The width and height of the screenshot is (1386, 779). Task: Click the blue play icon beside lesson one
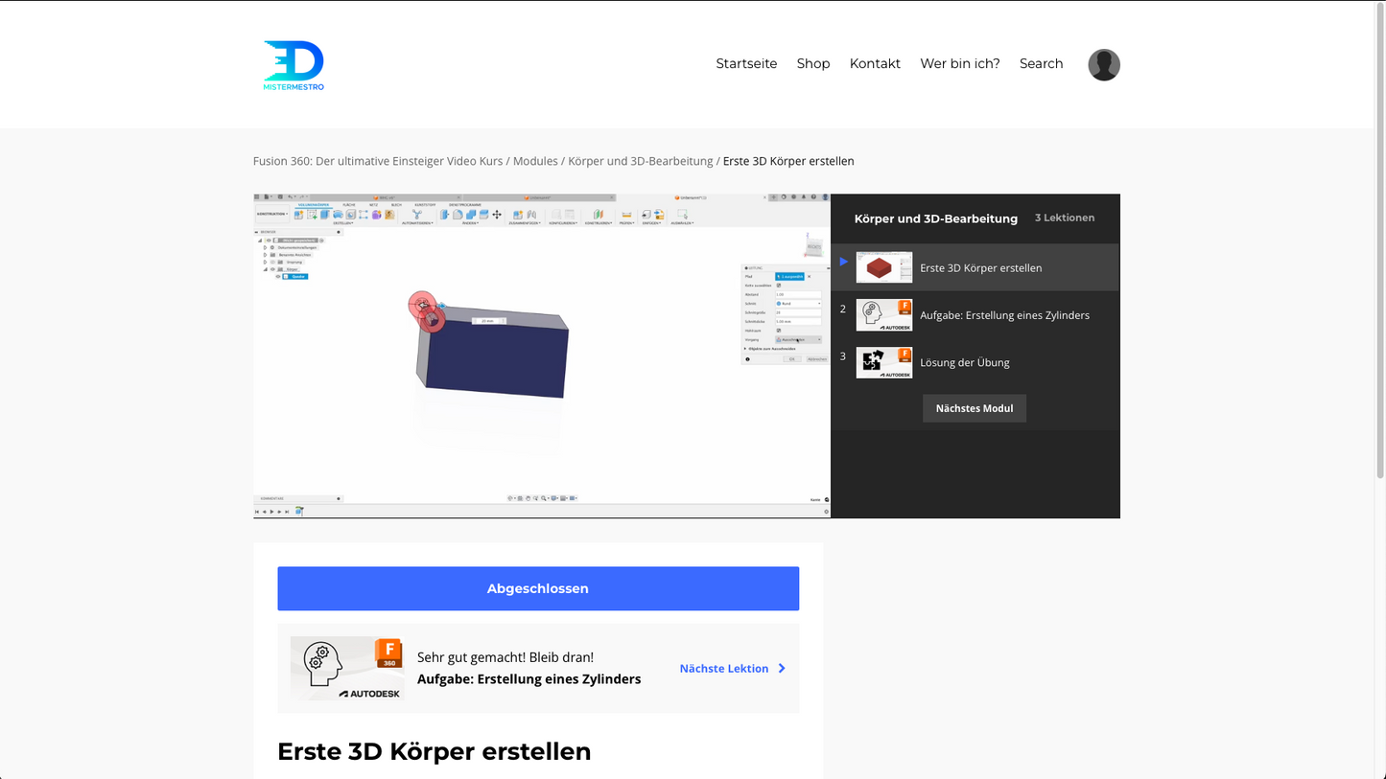coord(843,262)
